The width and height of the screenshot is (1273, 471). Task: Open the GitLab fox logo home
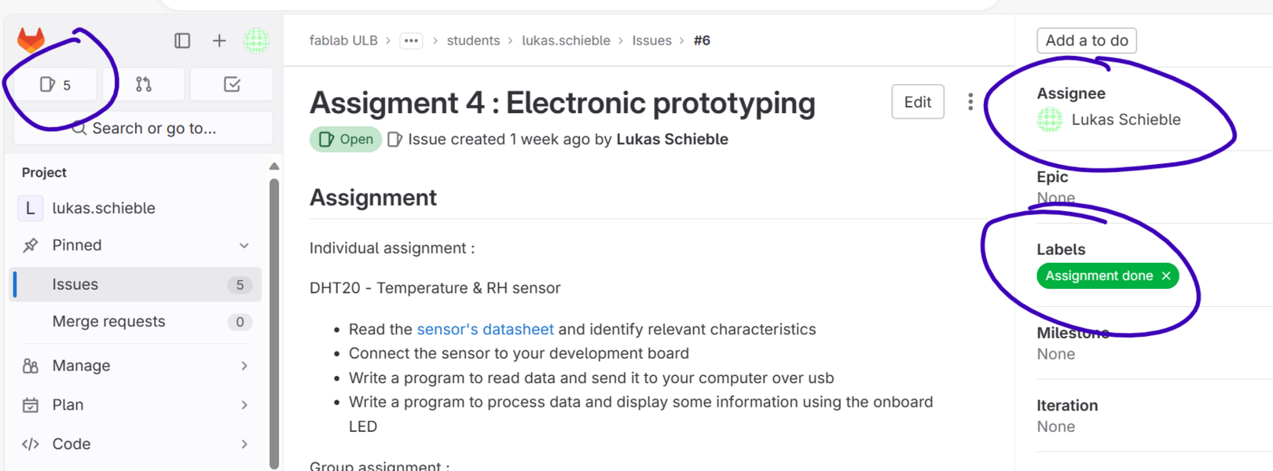pos(31,40)
